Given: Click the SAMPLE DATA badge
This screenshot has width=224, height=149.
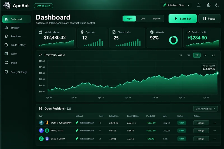Looking at the screenshot, I should (x=43, y=6).
